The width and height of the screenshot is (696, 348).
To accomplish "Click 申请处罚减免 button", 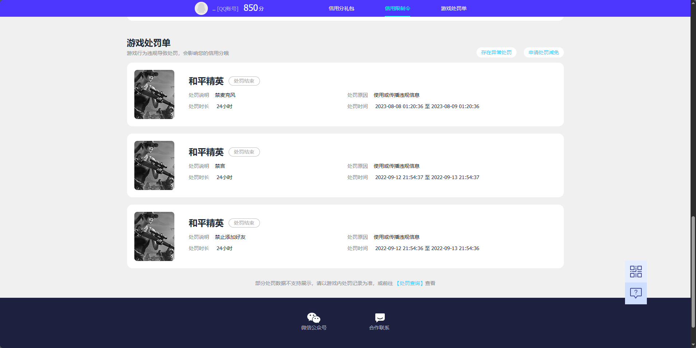I will click(x=543, y=52).
